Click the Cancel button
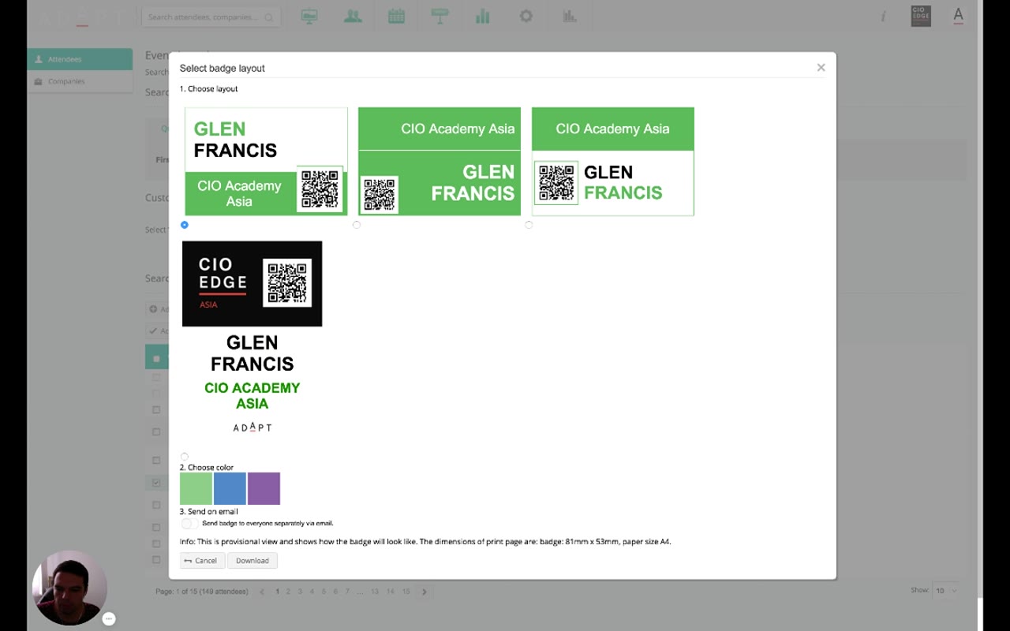 202,561
